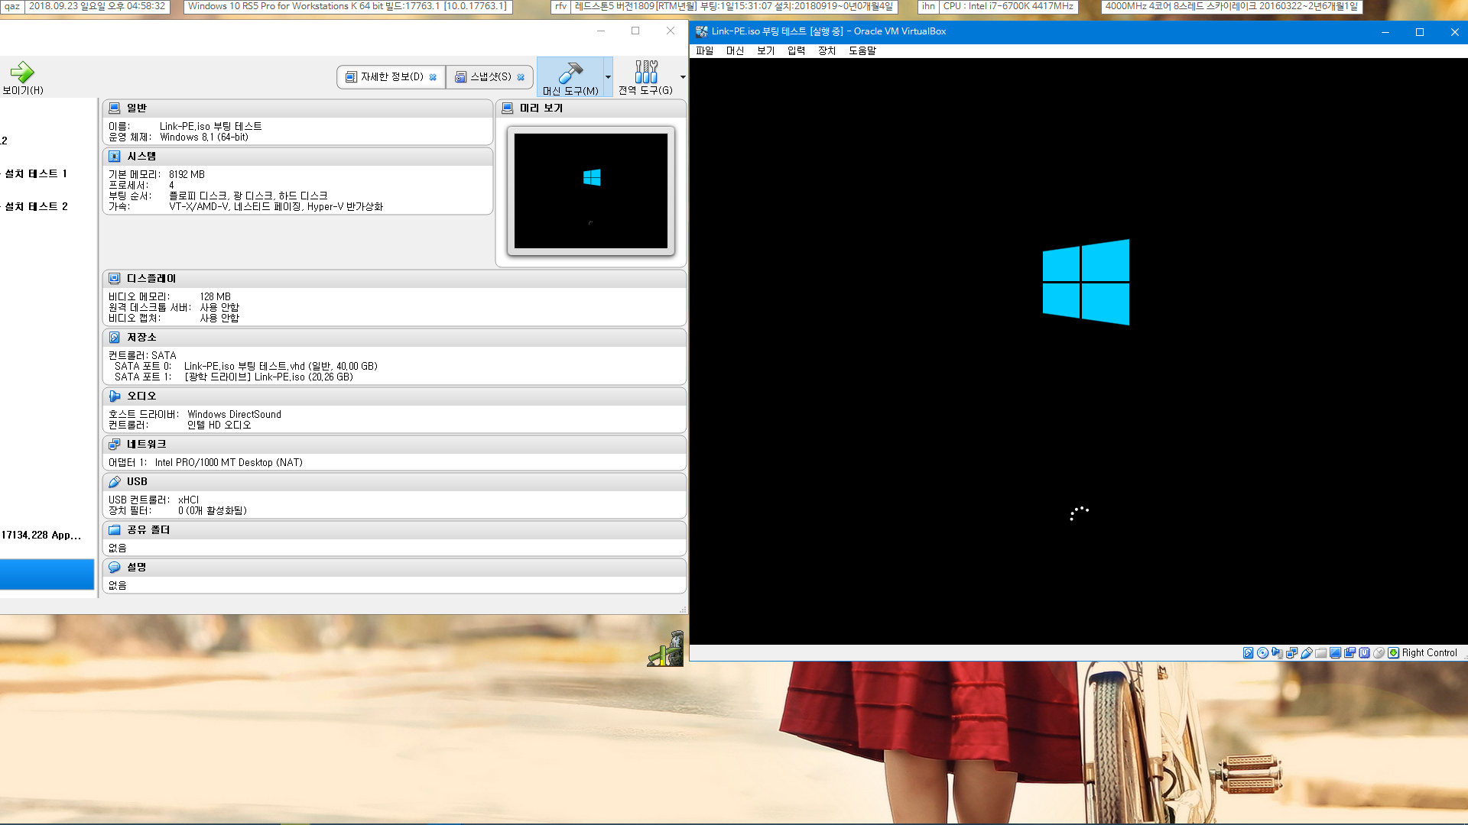Screen dimensions: 1468x825
Task: Select VM '설치 테스트 2' in list
Action: tap(36, 206)
